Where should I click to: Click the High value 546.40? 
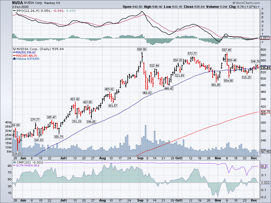point(157,7)
